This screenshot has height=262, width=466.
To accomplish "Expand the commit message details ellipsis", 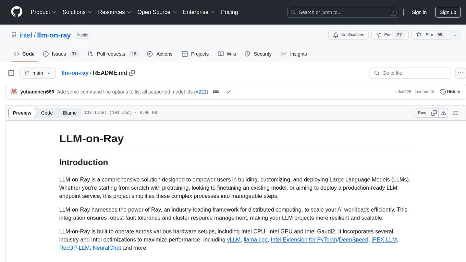I will tap(216, 92).
